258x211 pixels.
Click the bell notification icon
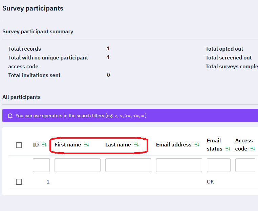10,116
